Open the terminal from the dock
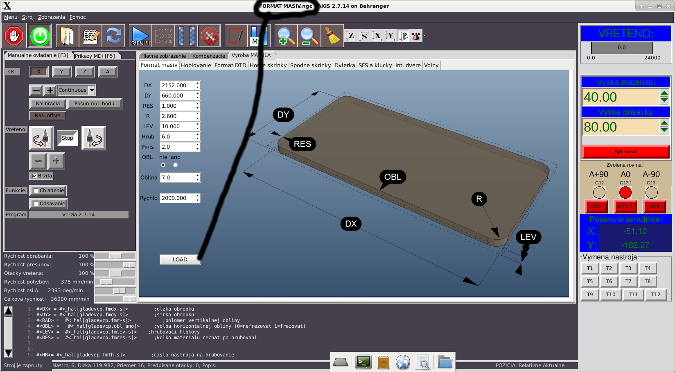Image resolution: width=675 pixels, height=372 pixels. pyautogui.click(x=363, y=362)
